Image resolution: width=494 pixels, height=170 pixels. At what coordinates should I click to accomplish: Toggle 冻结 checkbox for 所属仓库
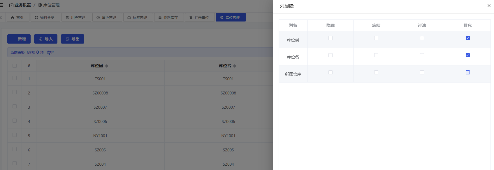click(x=376, y=72)
